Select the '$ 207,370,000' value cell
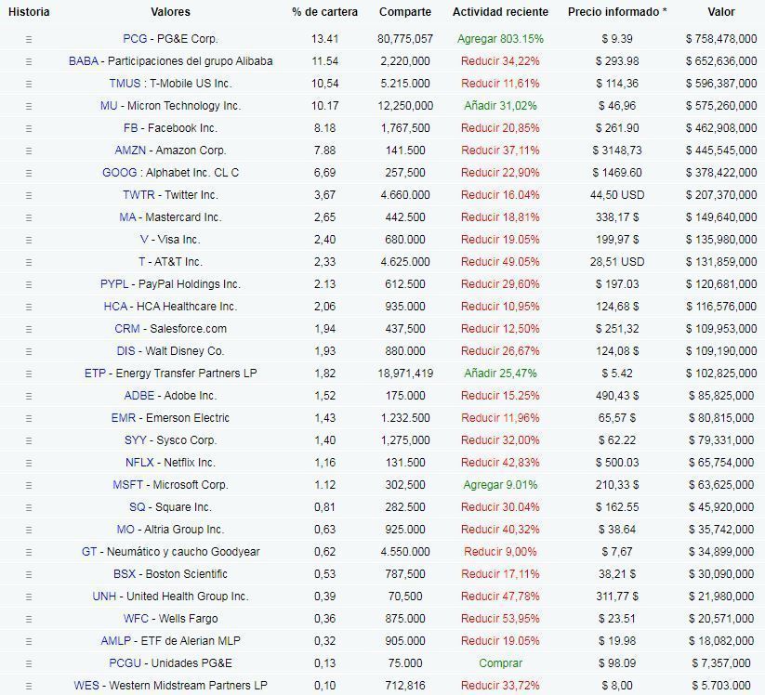Image resolution: width=765 pixels, height=695 pixels. coord(721,195)
